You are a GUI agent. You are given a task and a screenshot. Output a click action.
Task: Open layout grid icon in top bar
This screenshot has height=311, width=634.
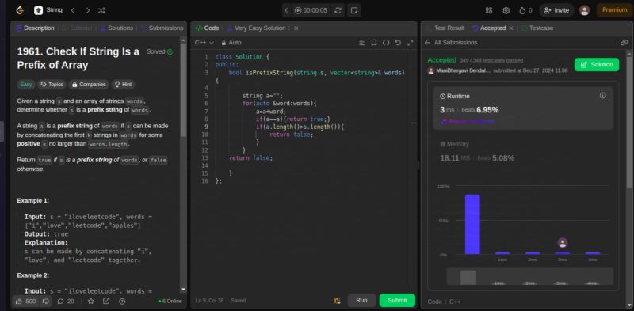coord(489,10)
